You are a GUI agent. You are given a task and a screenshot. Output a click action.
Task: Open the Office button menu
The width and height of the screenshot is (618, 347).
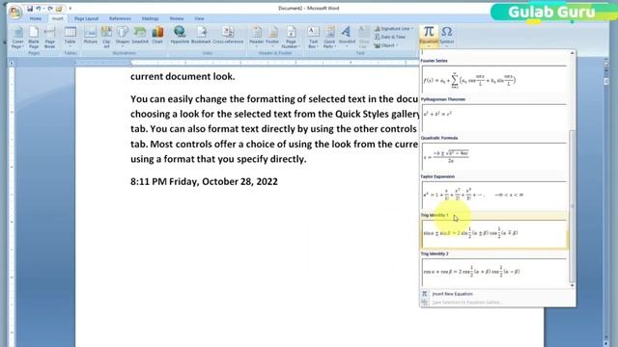point(15,13)
